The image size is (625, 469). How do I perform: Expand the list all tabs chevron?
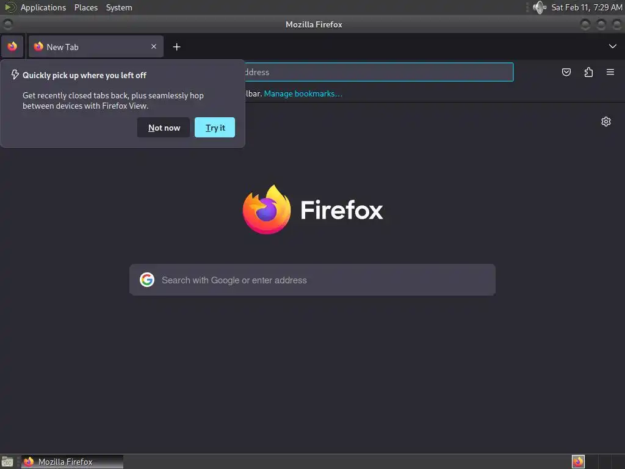[x=612, y=46]
